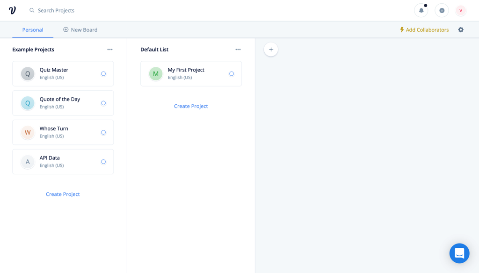Open Example Projects list options menu
The width and height of the screenshot is (479, 273).
click(x=110, y=50)
